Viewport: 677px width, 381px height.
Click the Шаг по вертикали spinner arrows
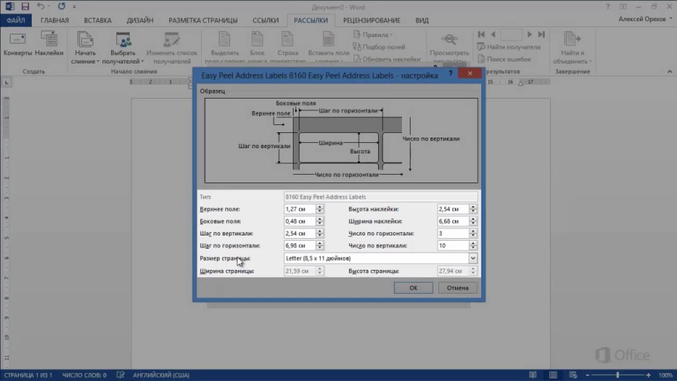[x=319, y=233]
